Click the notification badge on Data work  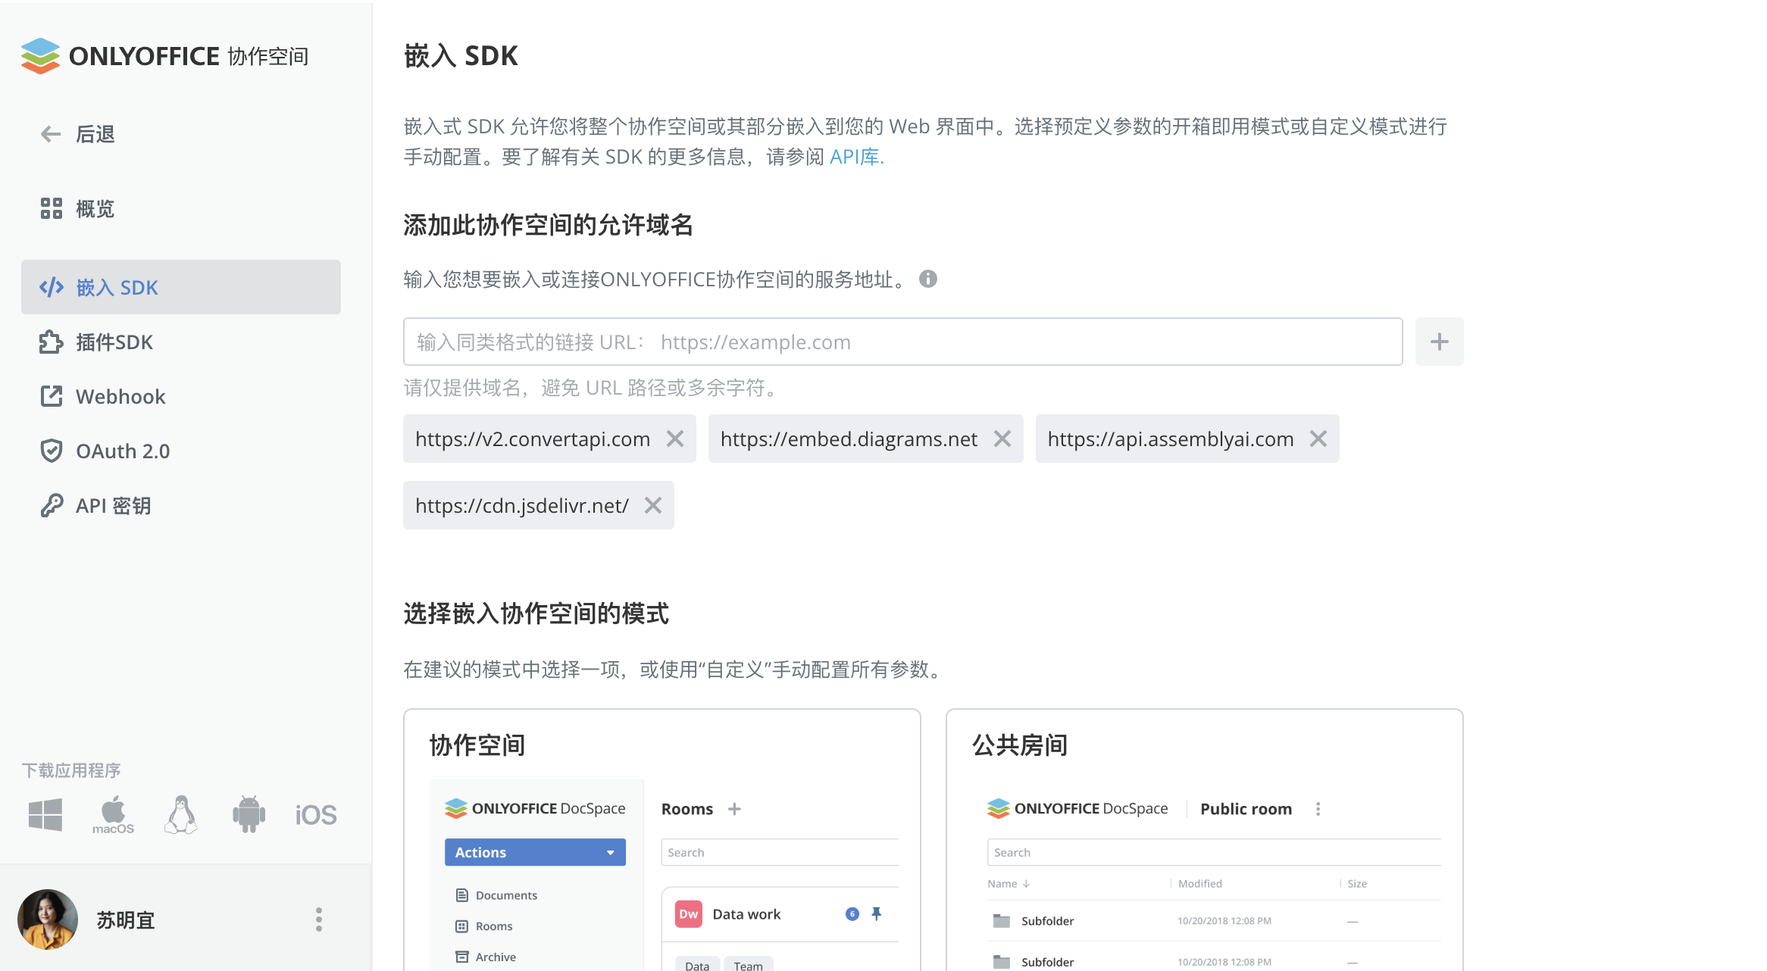coord(852,914)
